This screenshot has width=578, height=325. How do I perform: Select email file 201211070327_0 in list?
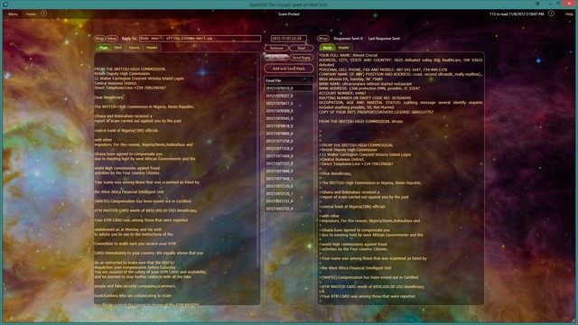click(289, 96)
